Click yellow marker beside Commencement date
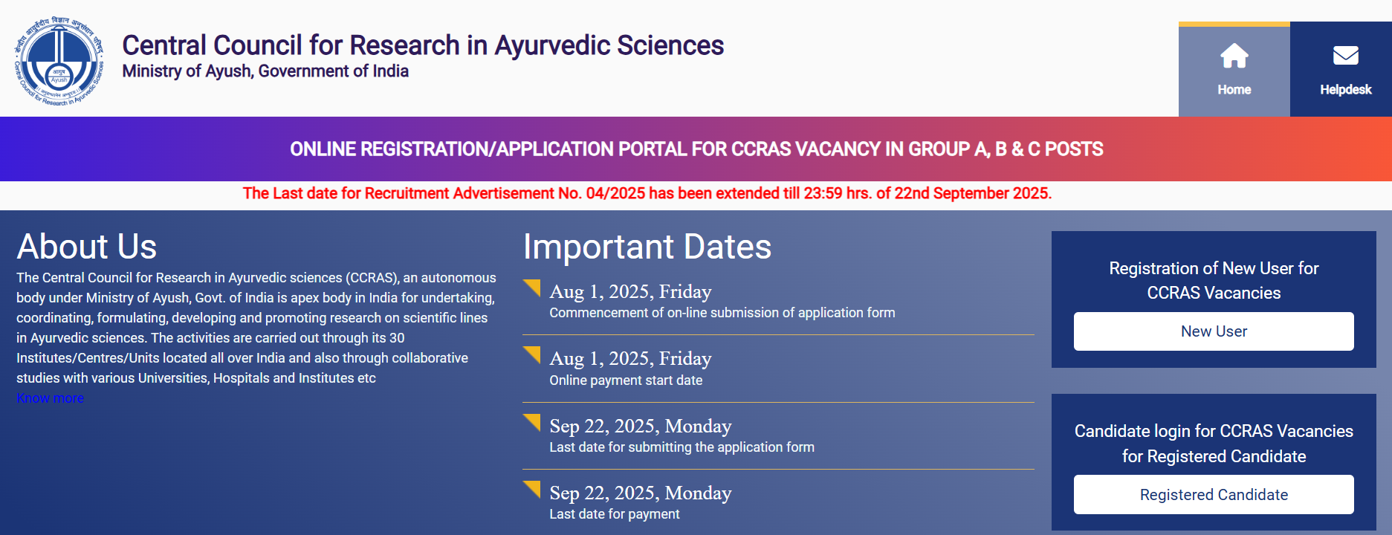The width and height of the screenshot is (1392, 535). point(531,288)
